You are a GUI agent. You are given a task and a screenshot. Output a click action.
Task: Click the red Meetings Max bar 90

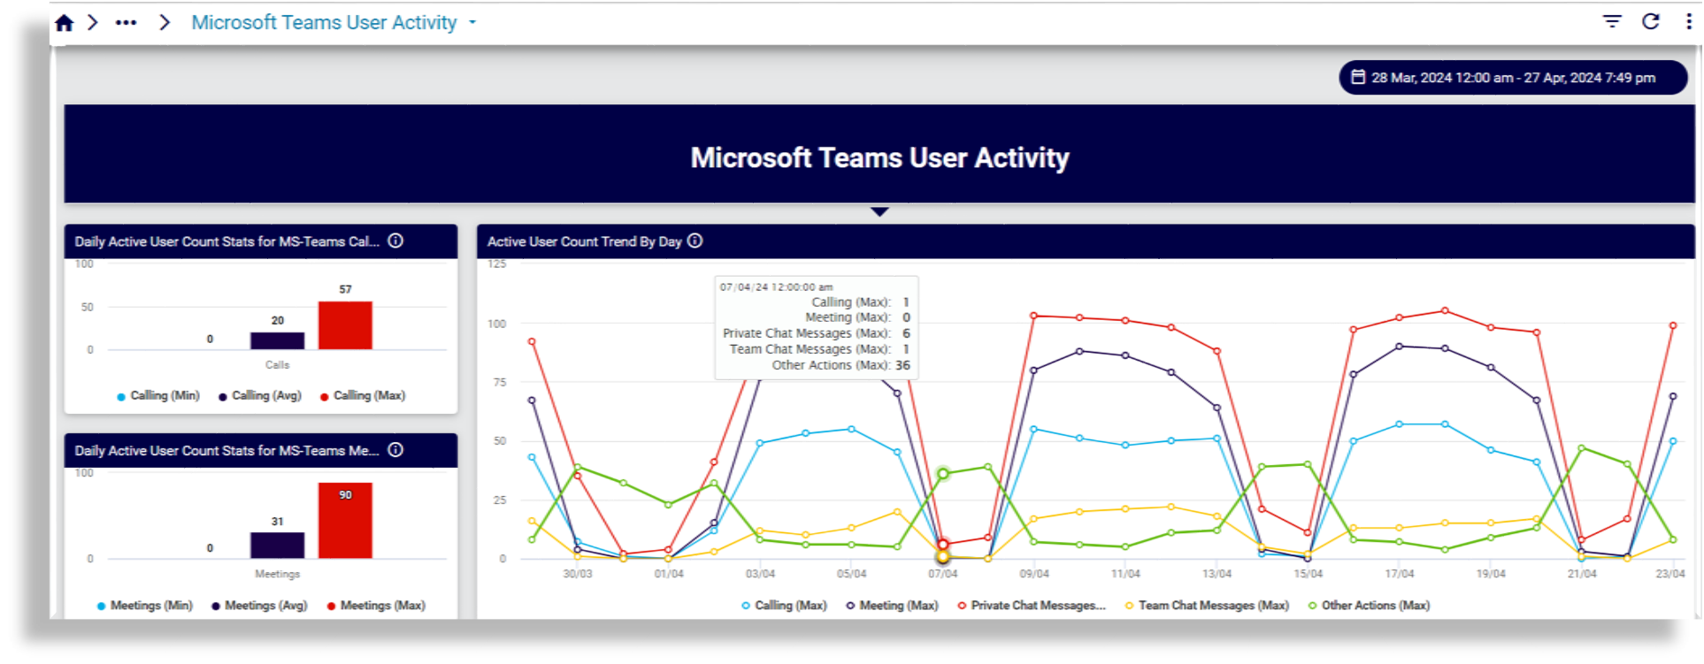click(x=345, y=521)
